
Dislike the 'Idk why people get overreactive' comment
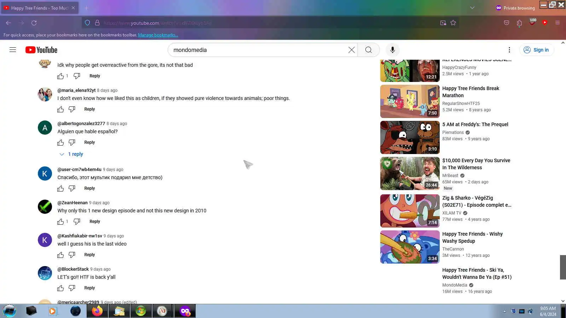(x=77, y=76)
